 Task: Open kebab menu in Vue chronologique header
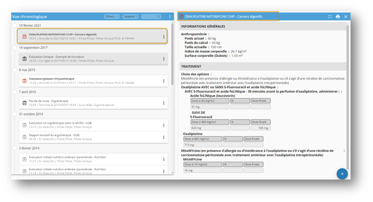point(170,17)
